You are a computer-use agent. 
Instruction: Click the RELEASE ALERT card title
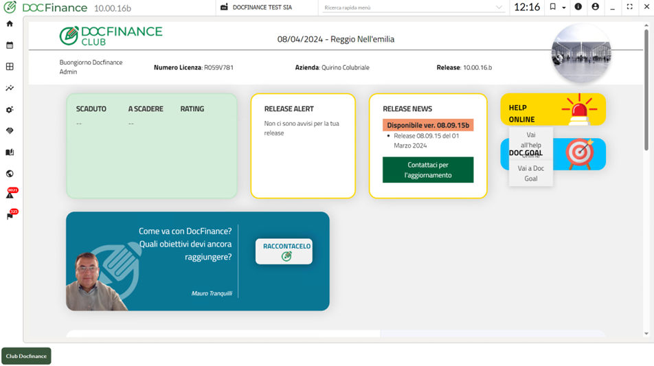289,108
